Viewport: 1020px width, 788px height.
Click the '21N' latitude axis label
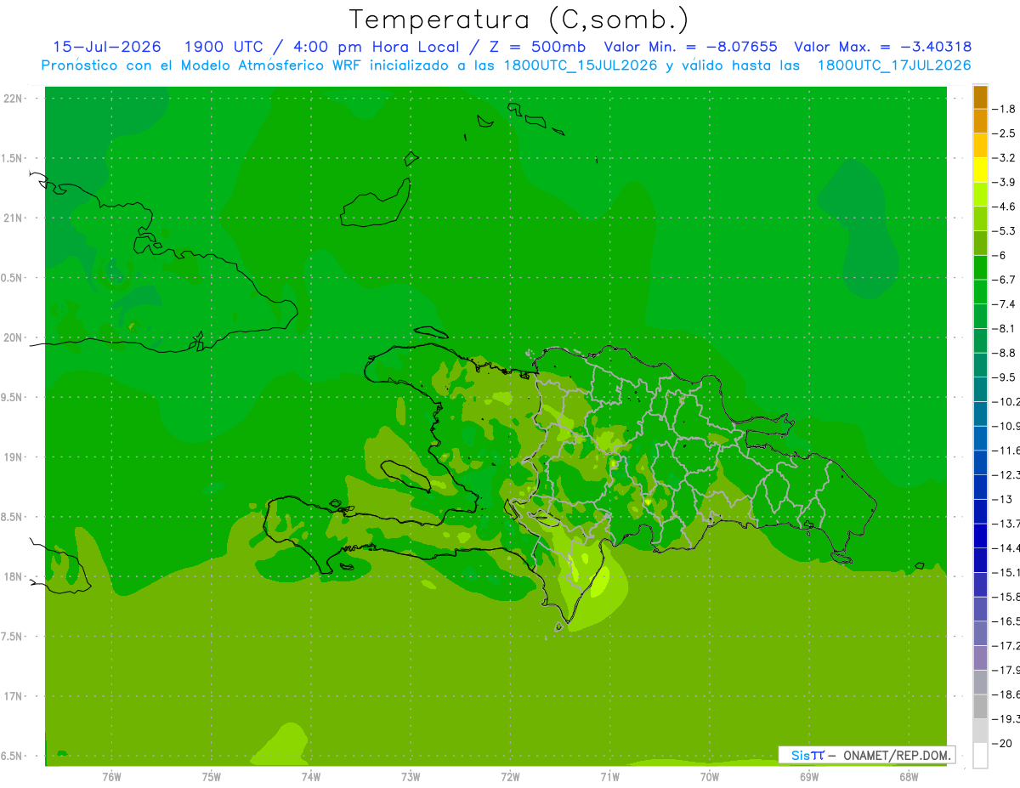[14, 218]
